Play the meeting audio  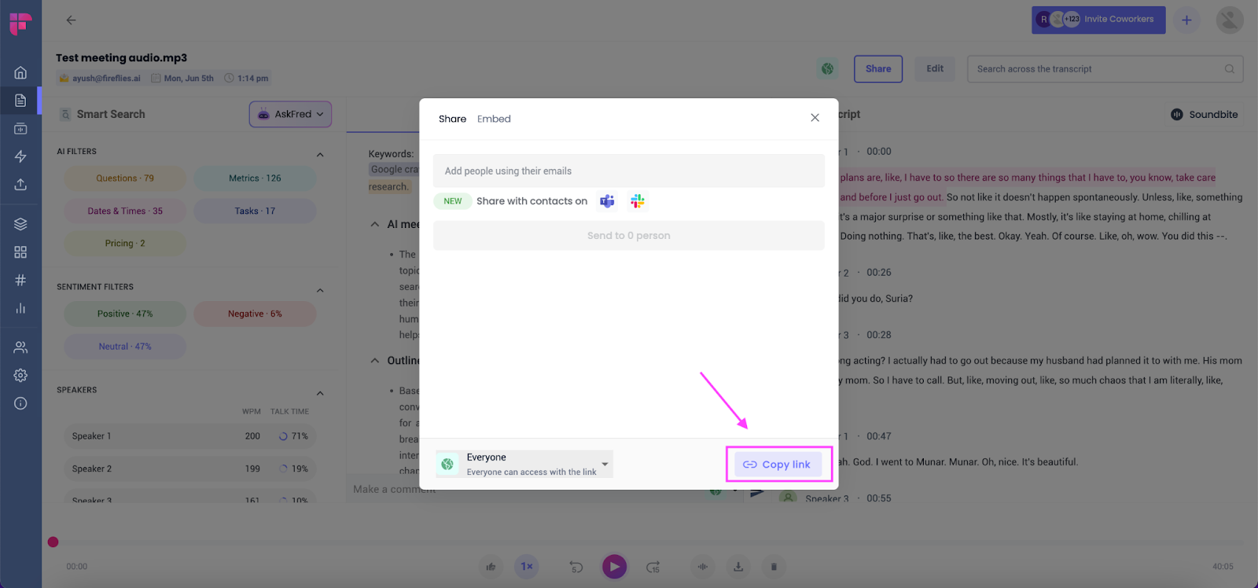[614, 566]
